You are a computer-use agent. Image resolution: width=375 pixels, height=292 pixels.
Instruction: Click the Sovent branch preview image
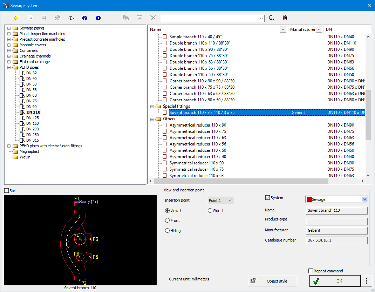(80, 240)
